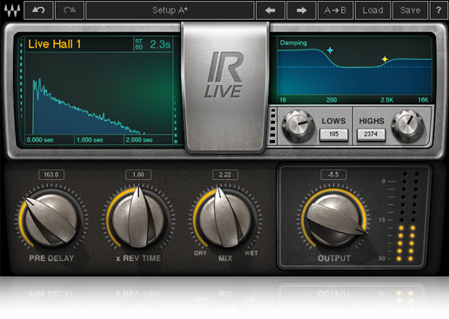Click the Save preset button
449x319 pixels.
click(410, 10)
